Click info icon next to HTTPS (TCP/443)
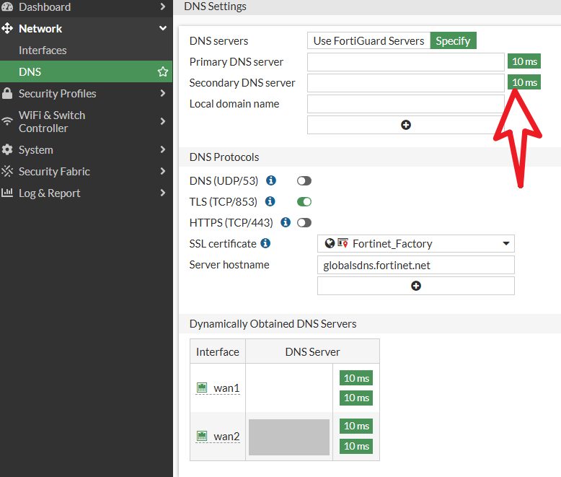 click(x=286, y=222)
